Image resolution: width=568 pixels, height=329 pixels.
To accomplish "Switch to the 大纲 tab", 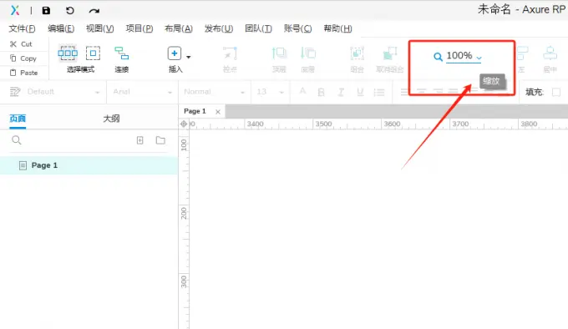I will pyautogui.click(x=111, y=119).
